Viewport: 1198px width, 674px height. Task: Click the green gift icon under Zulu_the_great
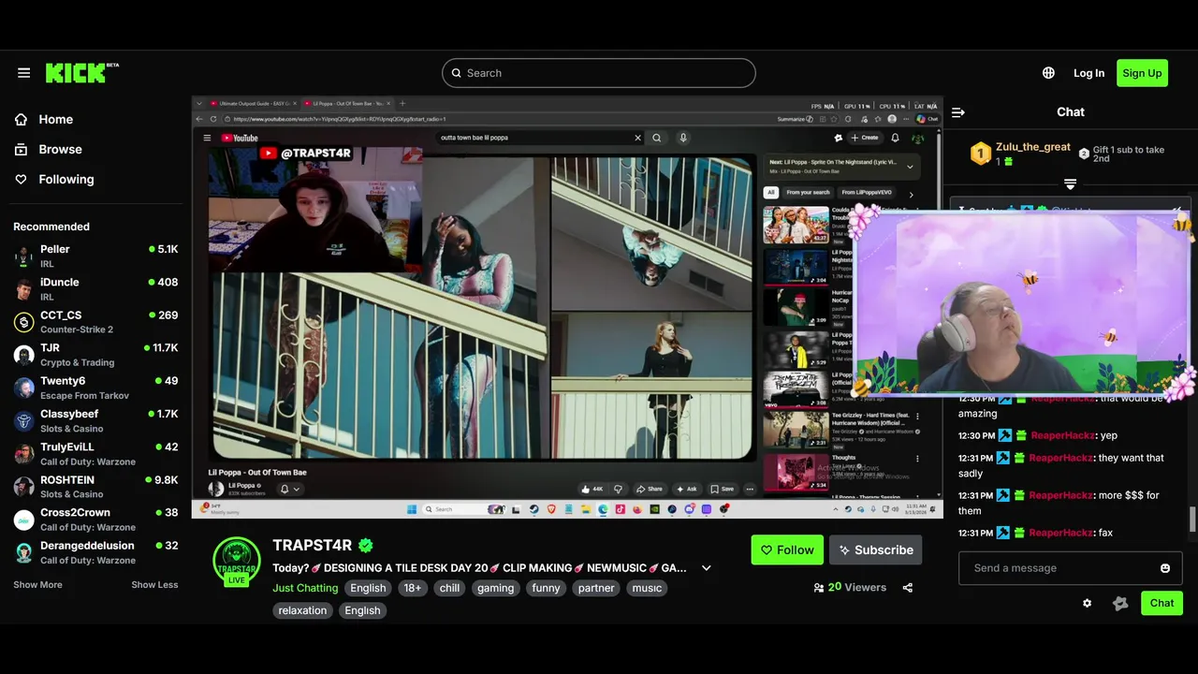1009,162
